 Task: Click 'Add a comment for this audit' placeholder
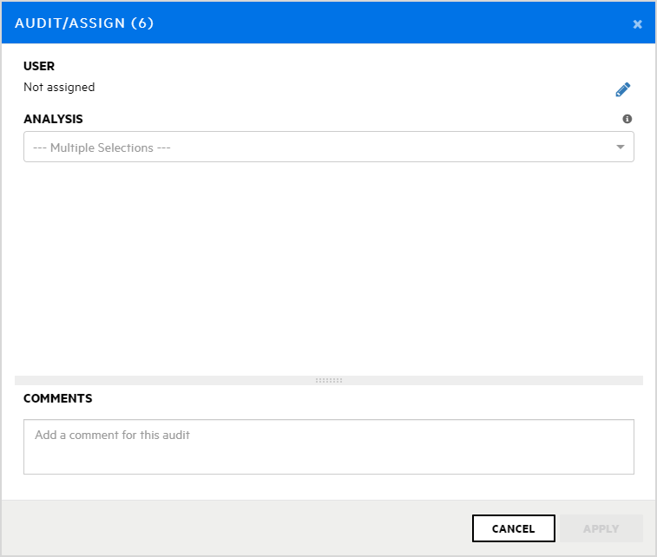coord(112,435)
